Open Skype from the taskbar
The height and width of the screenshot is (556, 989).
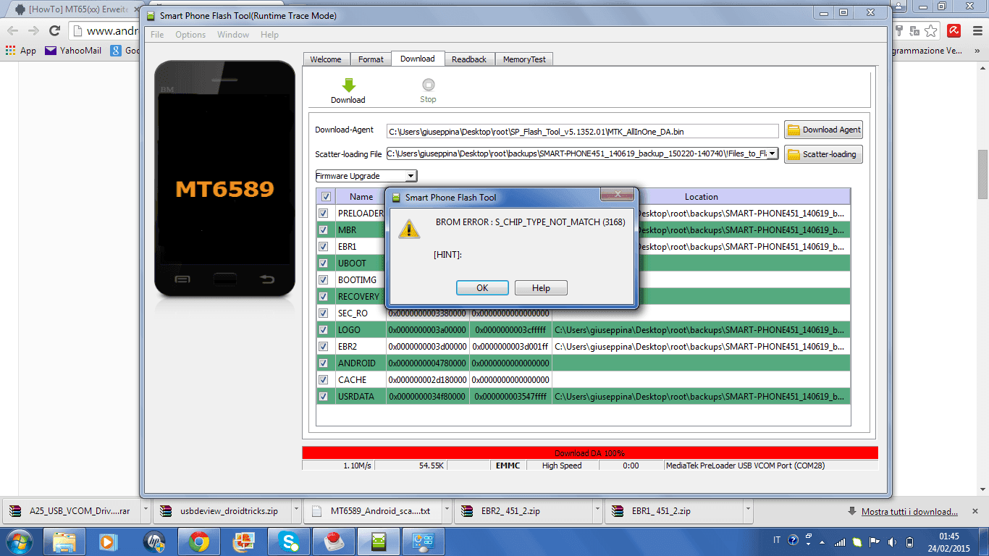pos(289,541)
